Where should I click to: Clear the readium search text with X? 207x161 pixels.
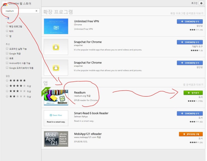click(36, 11)
